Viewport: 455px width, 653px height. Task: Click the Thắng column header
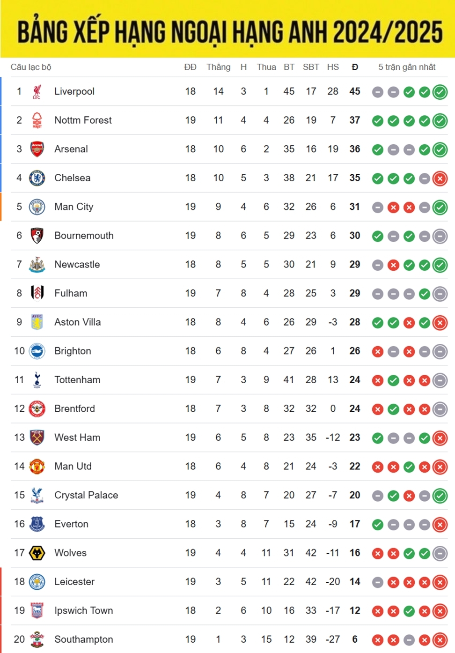pyautogui.click(x=219, y=67)
